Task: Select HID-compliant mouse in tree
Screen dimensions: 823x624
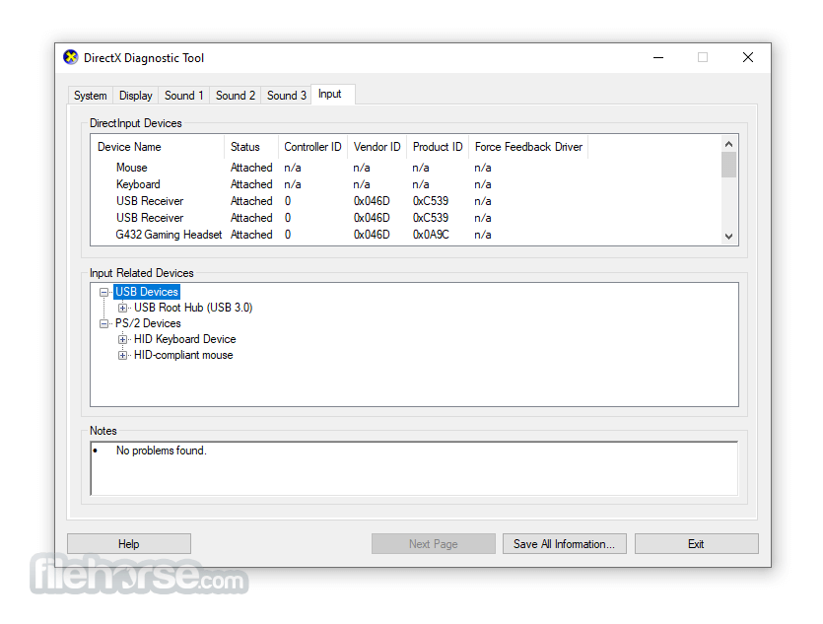Action: click(183, 355)
